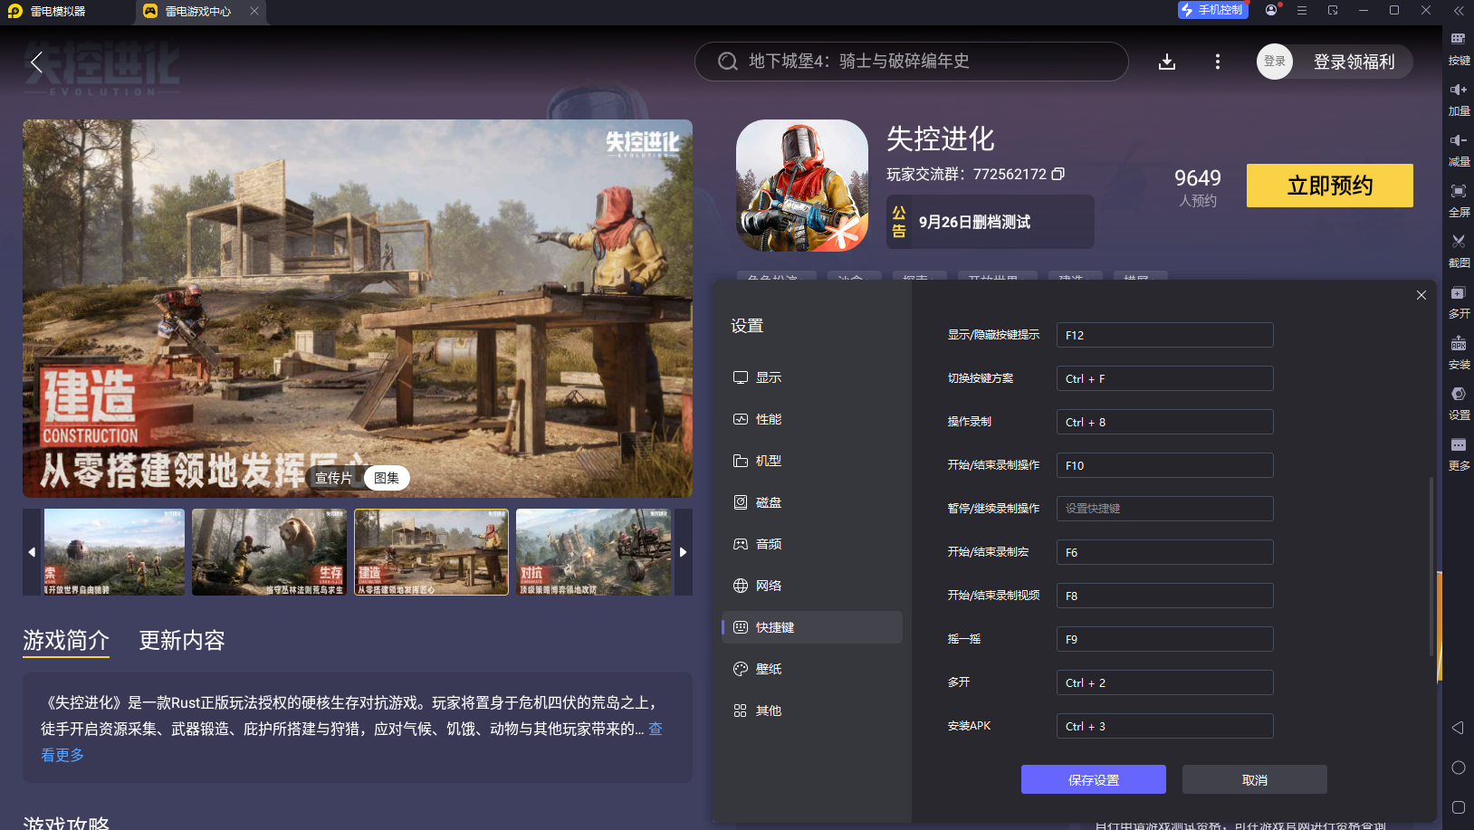The image size is (1474, 830).
Task: Click the 安装 APK install sidebar icon
Action: click(1459, 352)
